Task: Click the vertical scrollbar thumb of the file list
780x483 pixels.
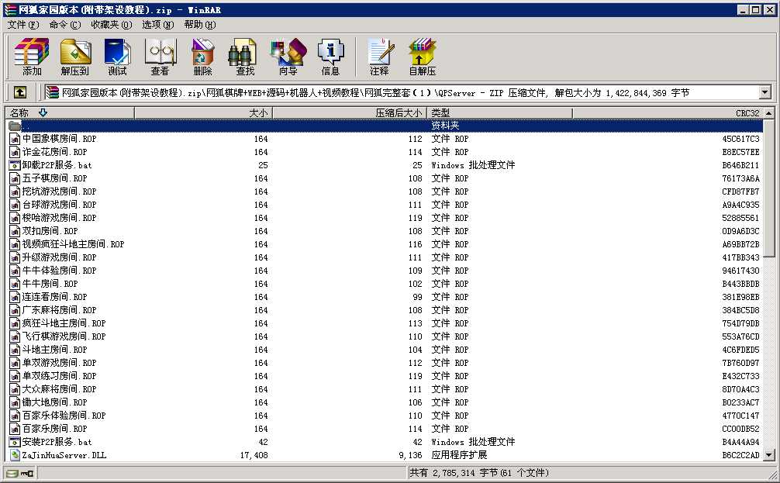Action: (769, 188)
